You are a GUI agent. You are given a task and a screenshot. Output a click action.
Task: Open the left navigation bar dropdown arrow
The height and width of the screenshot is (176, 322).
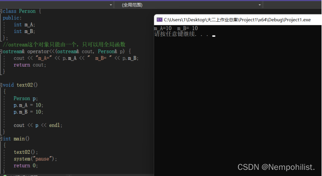point(111,5)
